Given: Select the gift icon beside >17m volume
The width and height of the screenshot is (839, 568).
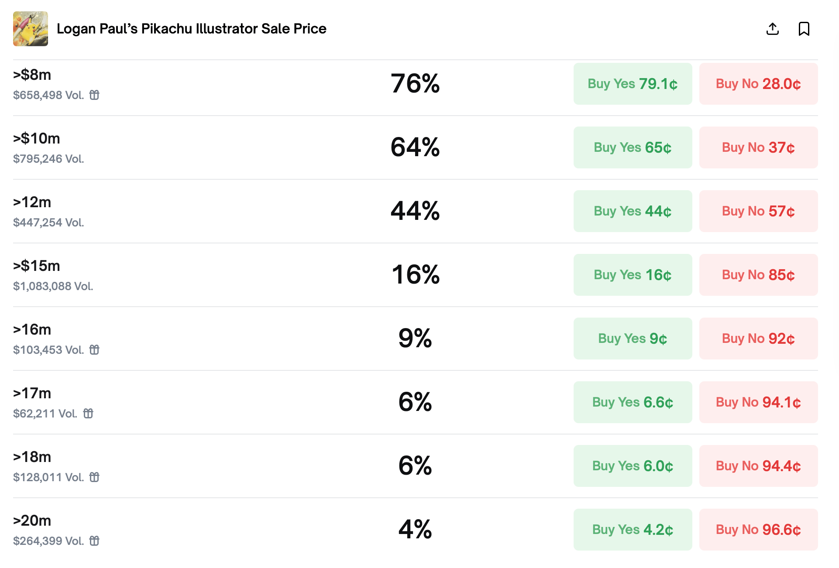Looking at the screenshot, I should (89, 414).
